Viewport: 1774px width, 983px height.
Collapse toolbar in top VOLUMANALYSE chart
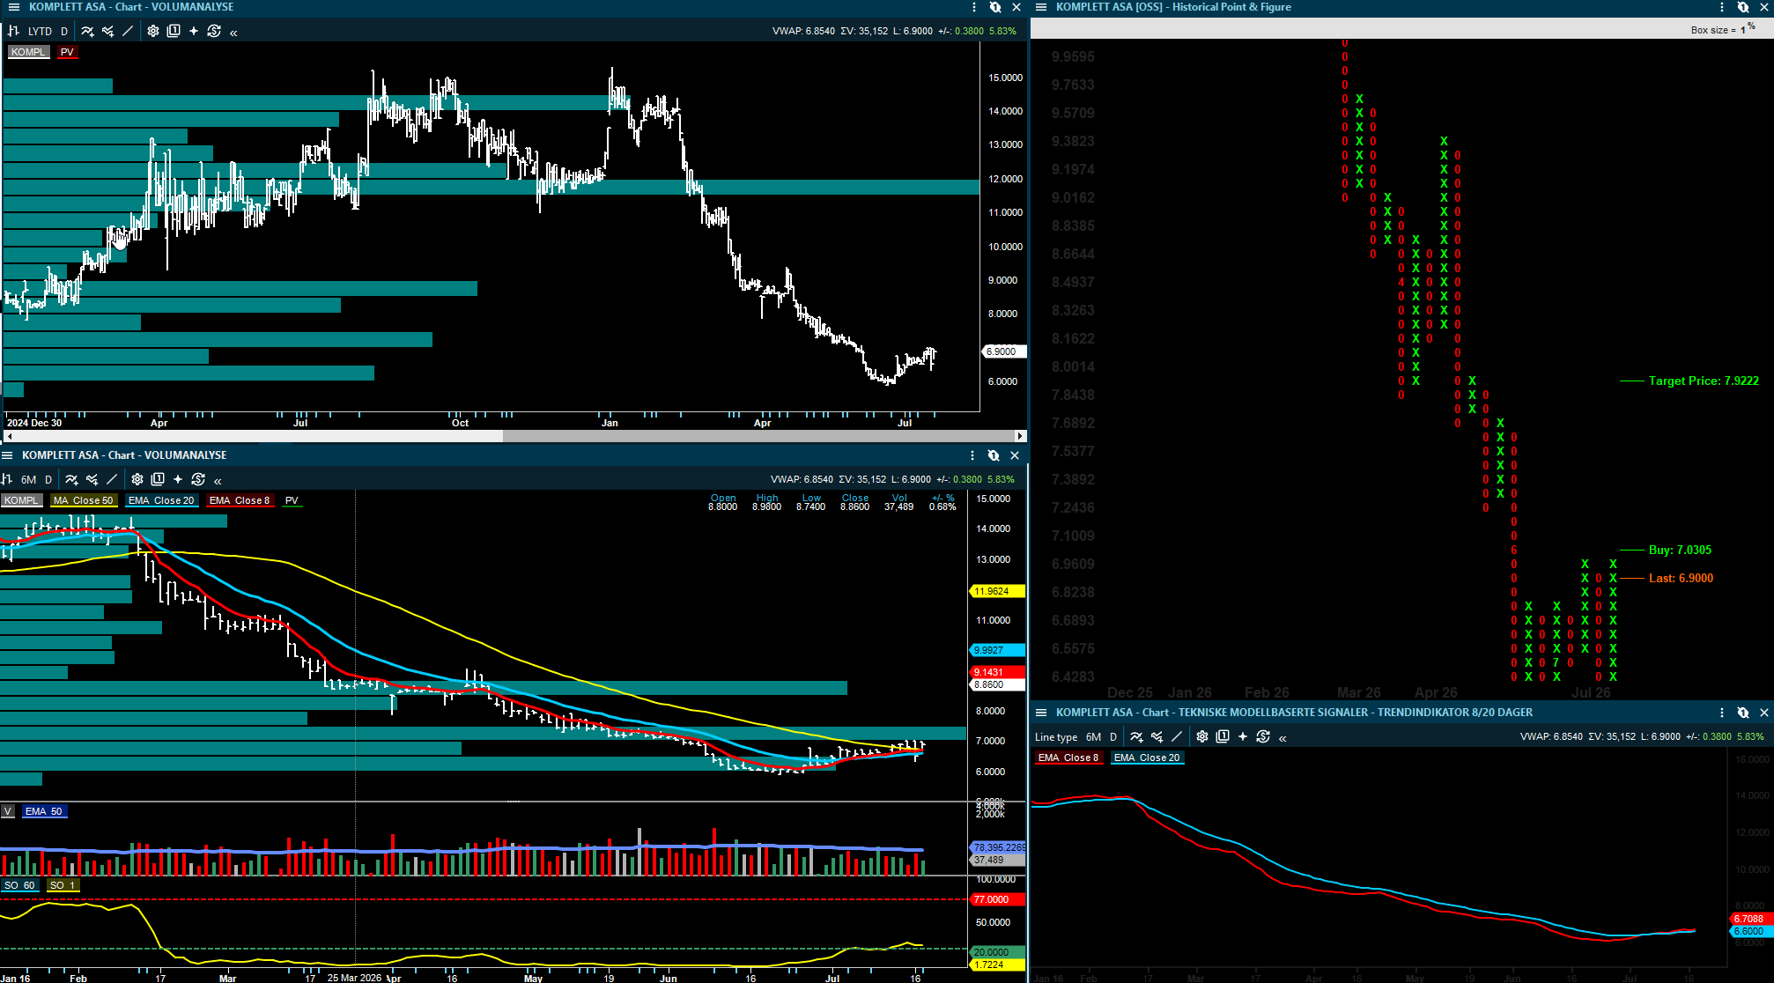(233, 32)
